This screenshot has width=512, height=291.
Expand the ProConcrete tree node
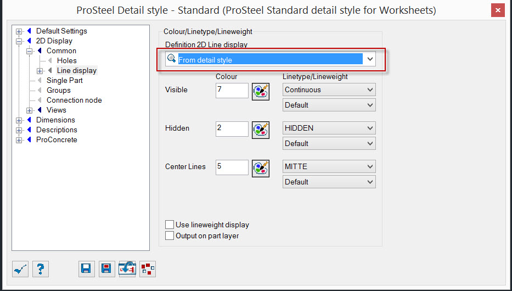[19, 140]
